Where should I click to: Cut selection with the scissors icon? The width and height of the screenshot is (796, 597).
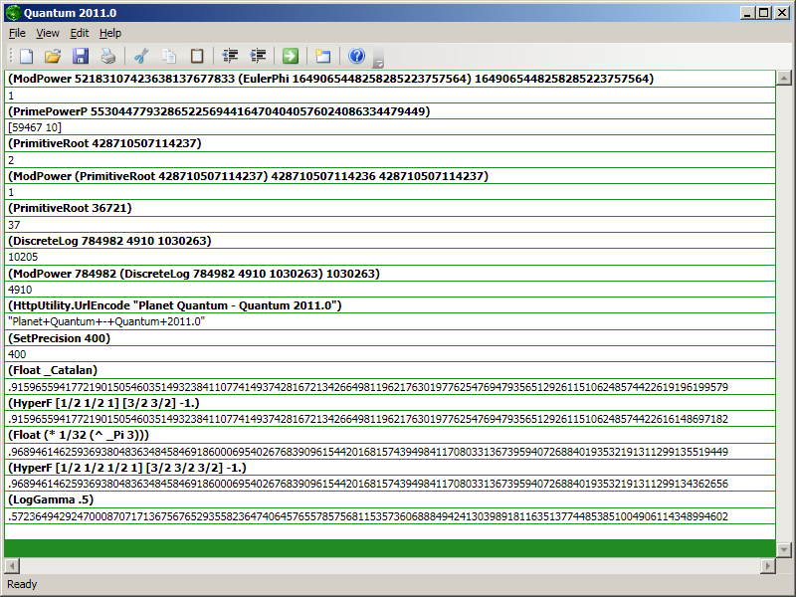141,57
